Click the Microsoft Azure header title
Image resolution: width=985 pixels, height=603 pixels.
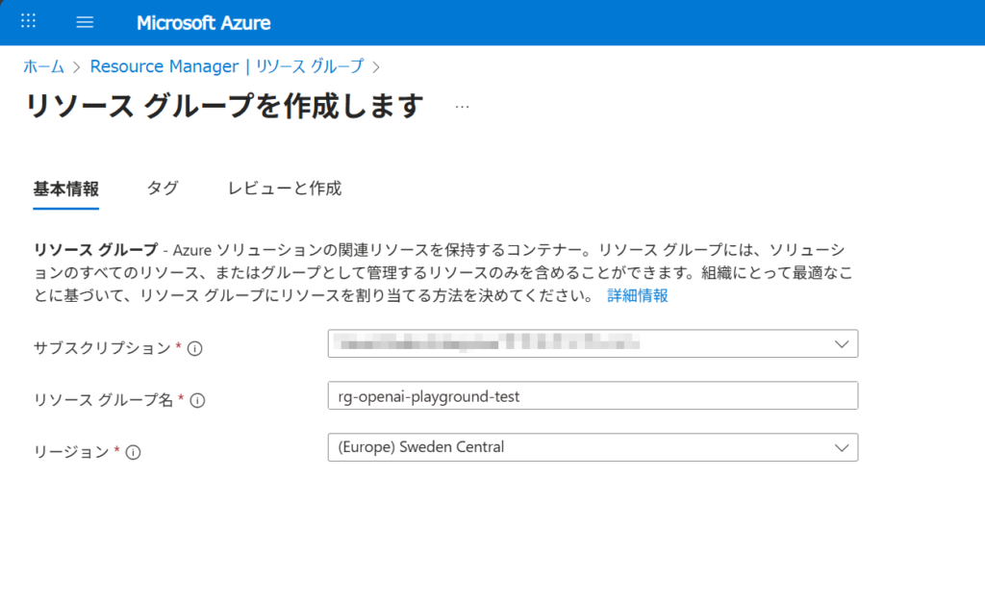[x=203, y=22]
